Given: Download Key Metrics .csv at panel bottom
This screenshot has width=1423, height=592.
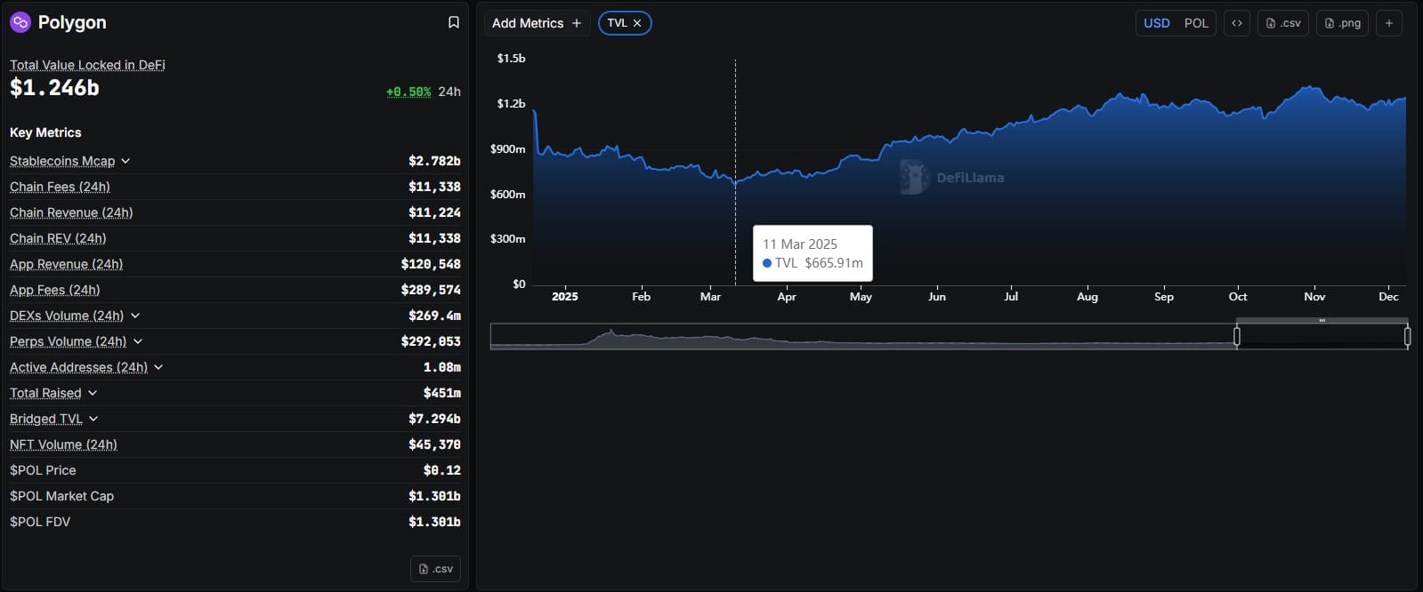Looking at the screenshot, I should (435, 569).
